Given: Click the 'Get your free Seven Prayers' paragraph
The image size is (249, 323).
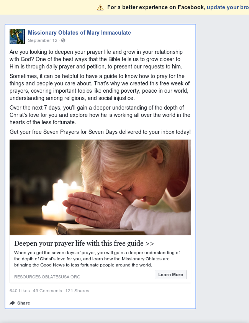Looking at the screenshot, I should [100, 132].
